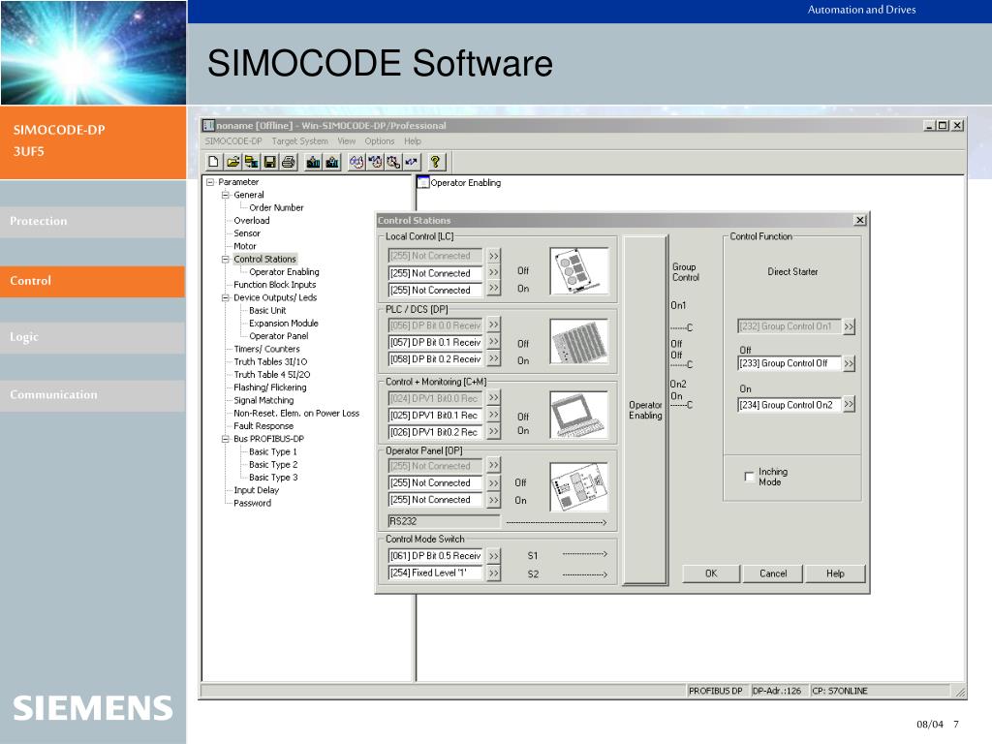Open the View menu
This screenshot has height=744, width=992.
click(346, 141)
